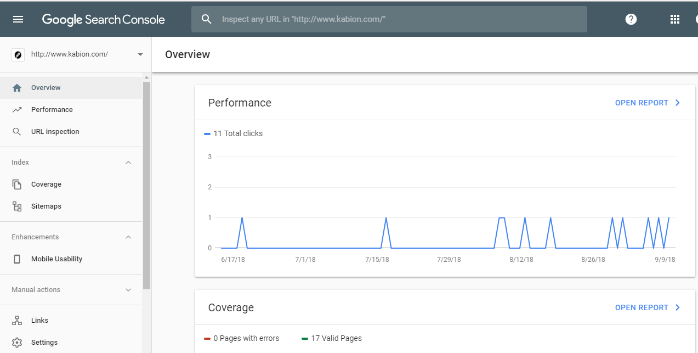This screenshot has height=353, width=698.
Task: Click the Sitemaps tree icon
Action: point(17,206)
